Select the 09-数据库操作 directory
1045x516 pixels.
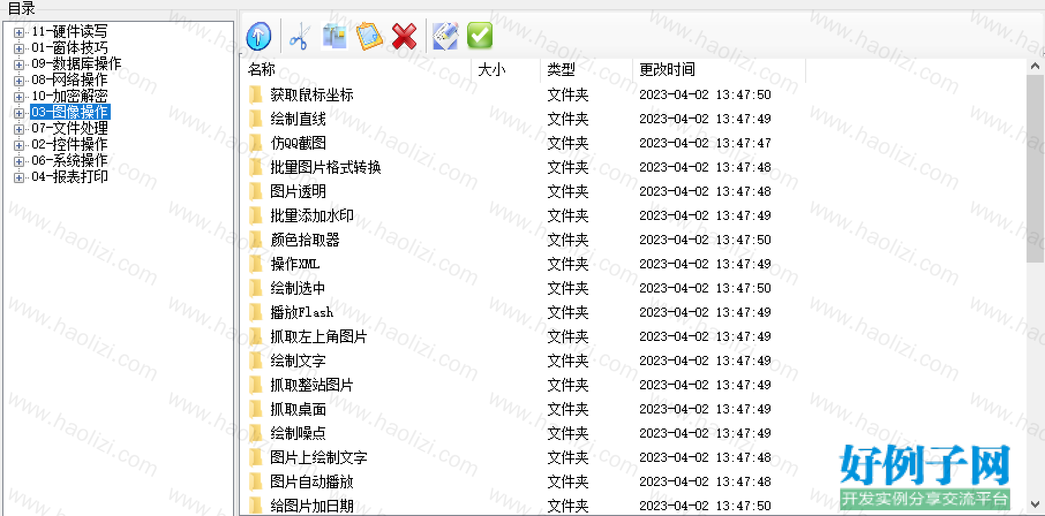[x=77, y=64]
